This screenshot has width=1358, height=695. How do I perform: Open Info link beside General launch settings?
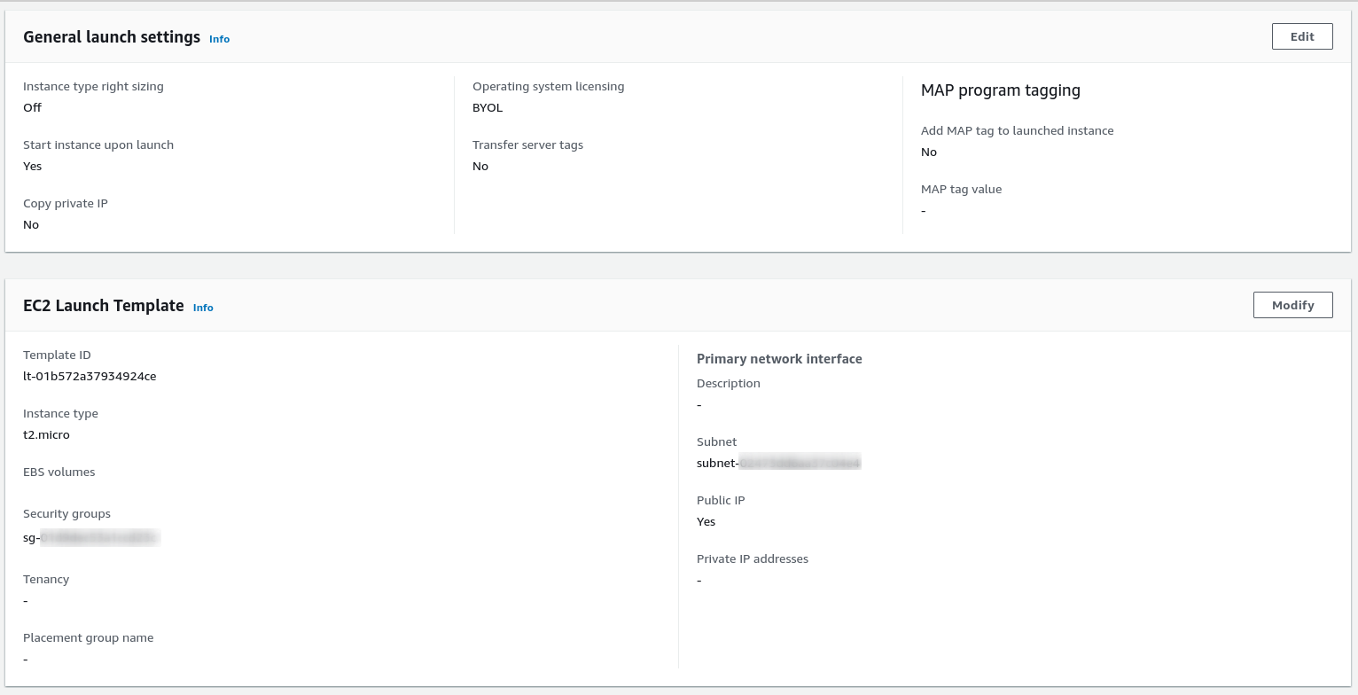[219, 39]
